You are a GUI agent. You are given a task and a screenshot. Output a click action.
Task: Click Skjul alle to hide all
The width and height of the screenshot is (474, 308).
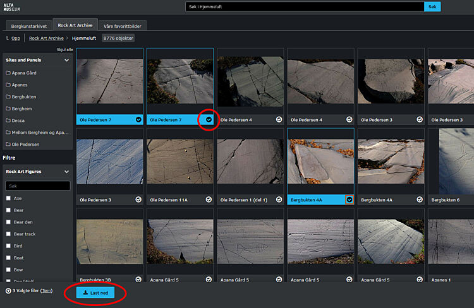(x=64, y=49)
